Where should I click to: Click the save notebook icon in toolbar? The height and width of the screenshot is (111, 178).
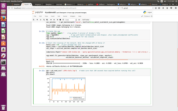click(34, 20)
